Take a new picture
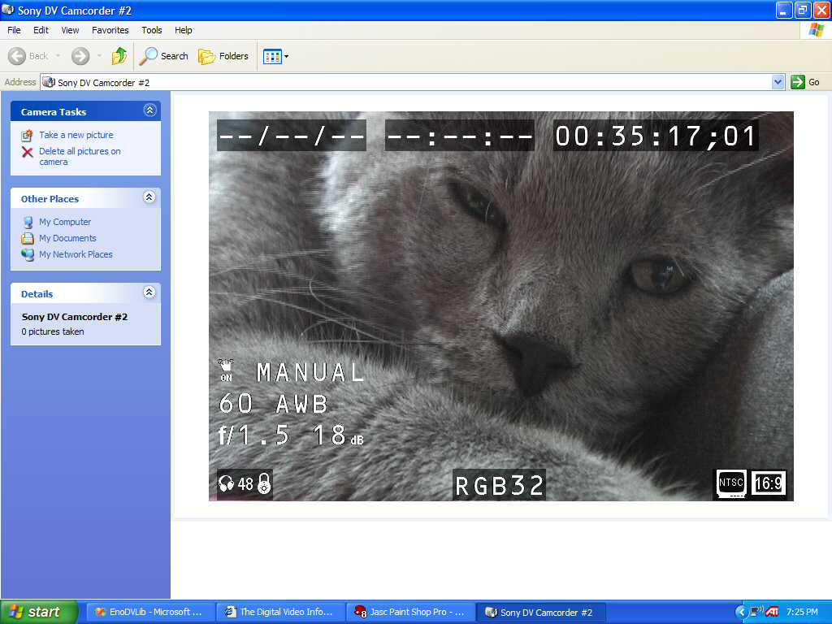Viewport: 832px width, 624px height. coord(76,135)
